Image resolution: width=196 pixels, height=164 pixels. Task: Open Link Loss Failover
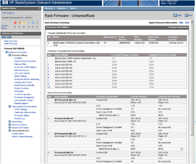(x=22, y=73)
